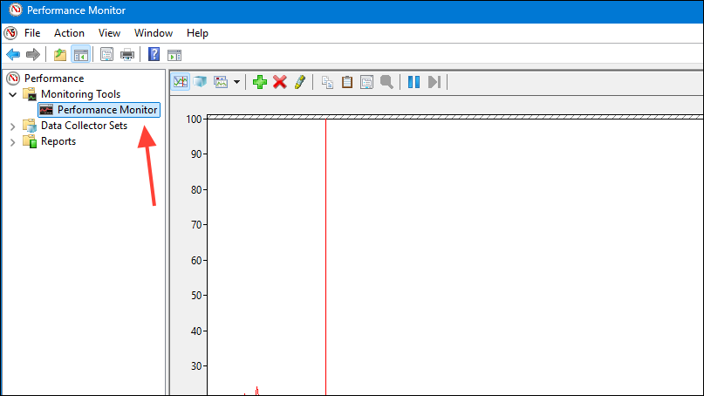The width and height of the screenshot is (704, 396).
Task: Click View Log Data icon
Action: [200, 82]
